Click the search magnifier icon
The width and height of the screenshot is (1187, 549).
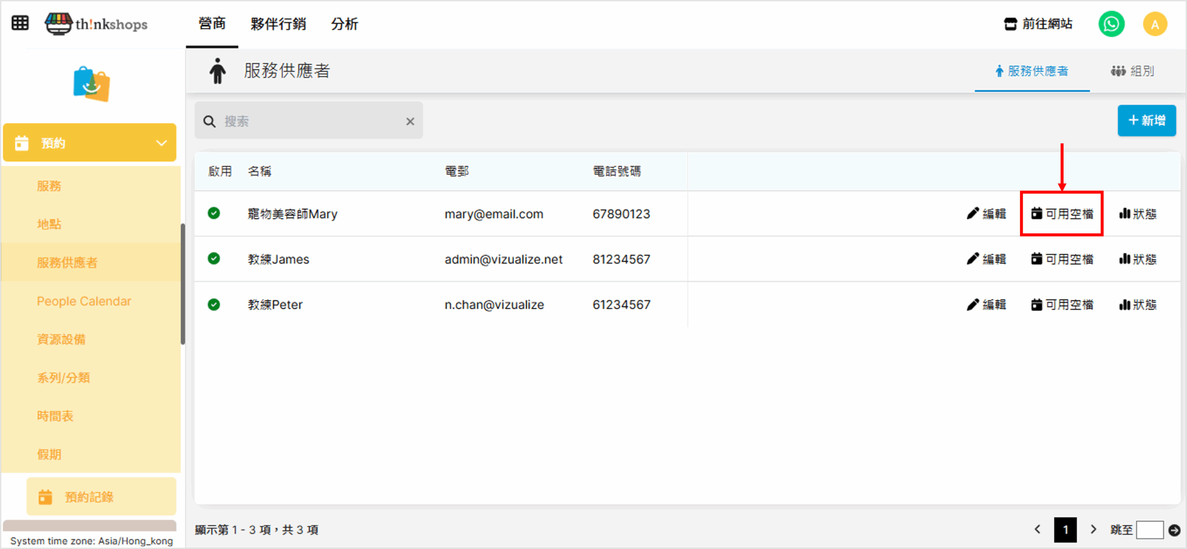[x=210, y=121]
